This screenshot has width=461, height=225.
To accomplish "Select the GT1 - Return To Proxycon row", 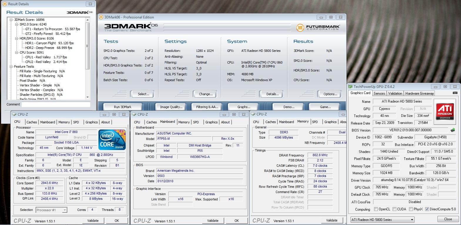I will (53, 29).
